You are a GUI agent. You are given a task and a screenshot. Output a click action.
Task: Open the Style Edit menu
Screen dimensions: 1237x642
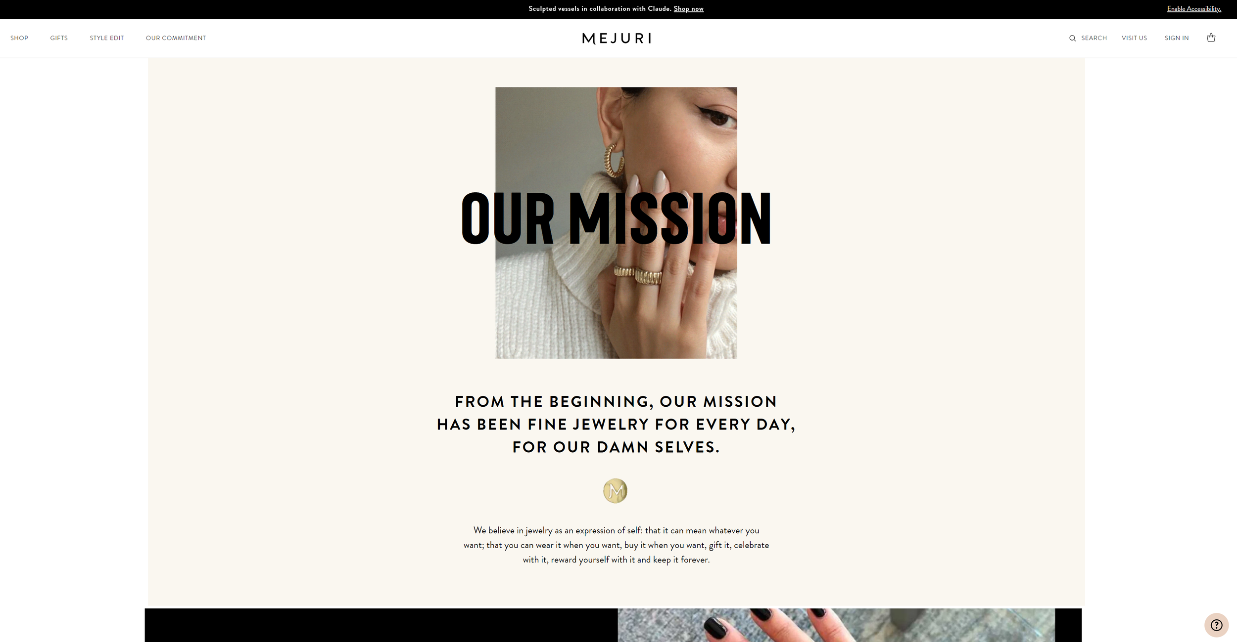(x=107, y=38)
